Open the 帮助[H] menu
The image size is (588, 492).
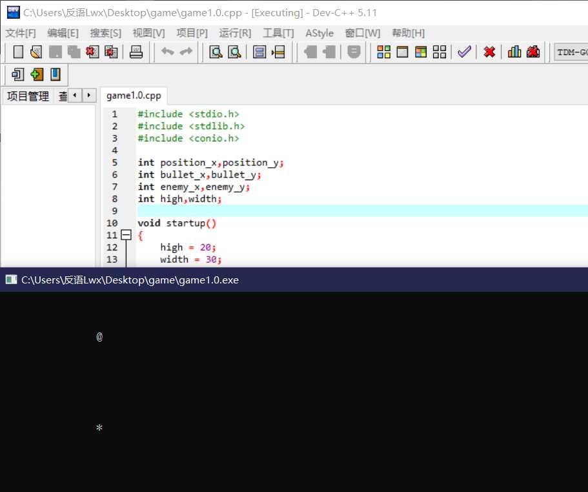pyautogui.click(x=409, y=33)
